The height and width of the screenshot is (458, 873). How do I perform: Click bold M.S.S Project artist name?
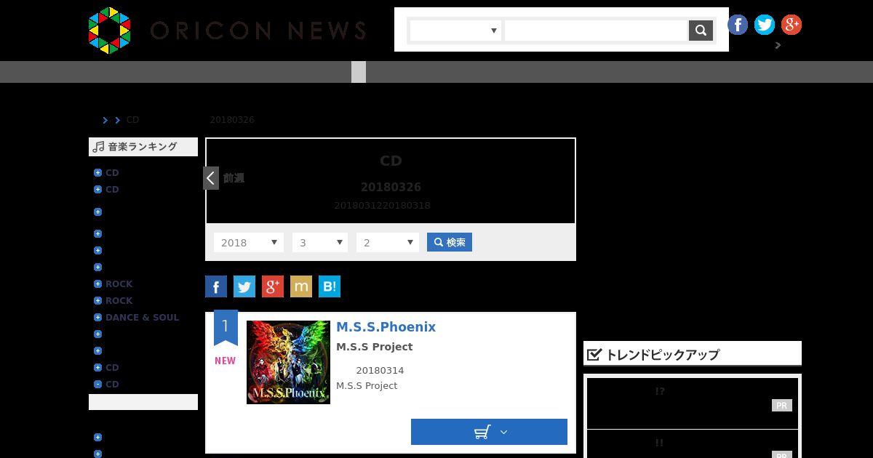tap(374, 347)
